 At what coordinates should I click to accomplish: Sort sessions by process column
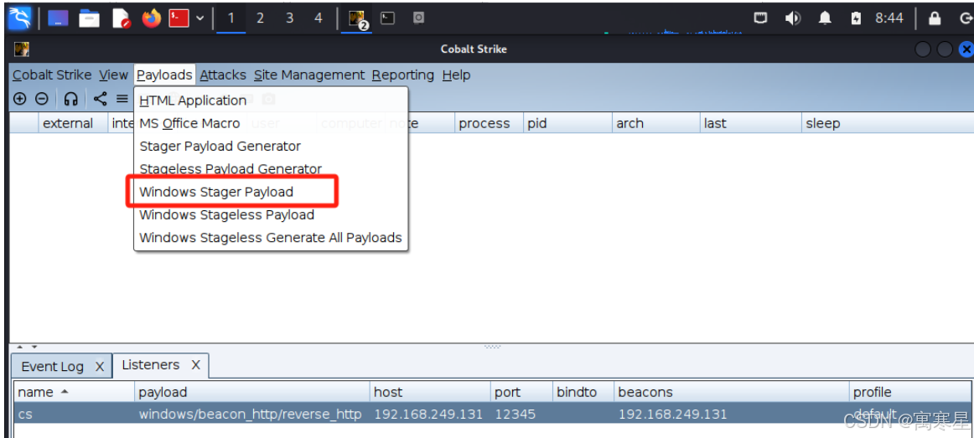(x=489, y=123)
